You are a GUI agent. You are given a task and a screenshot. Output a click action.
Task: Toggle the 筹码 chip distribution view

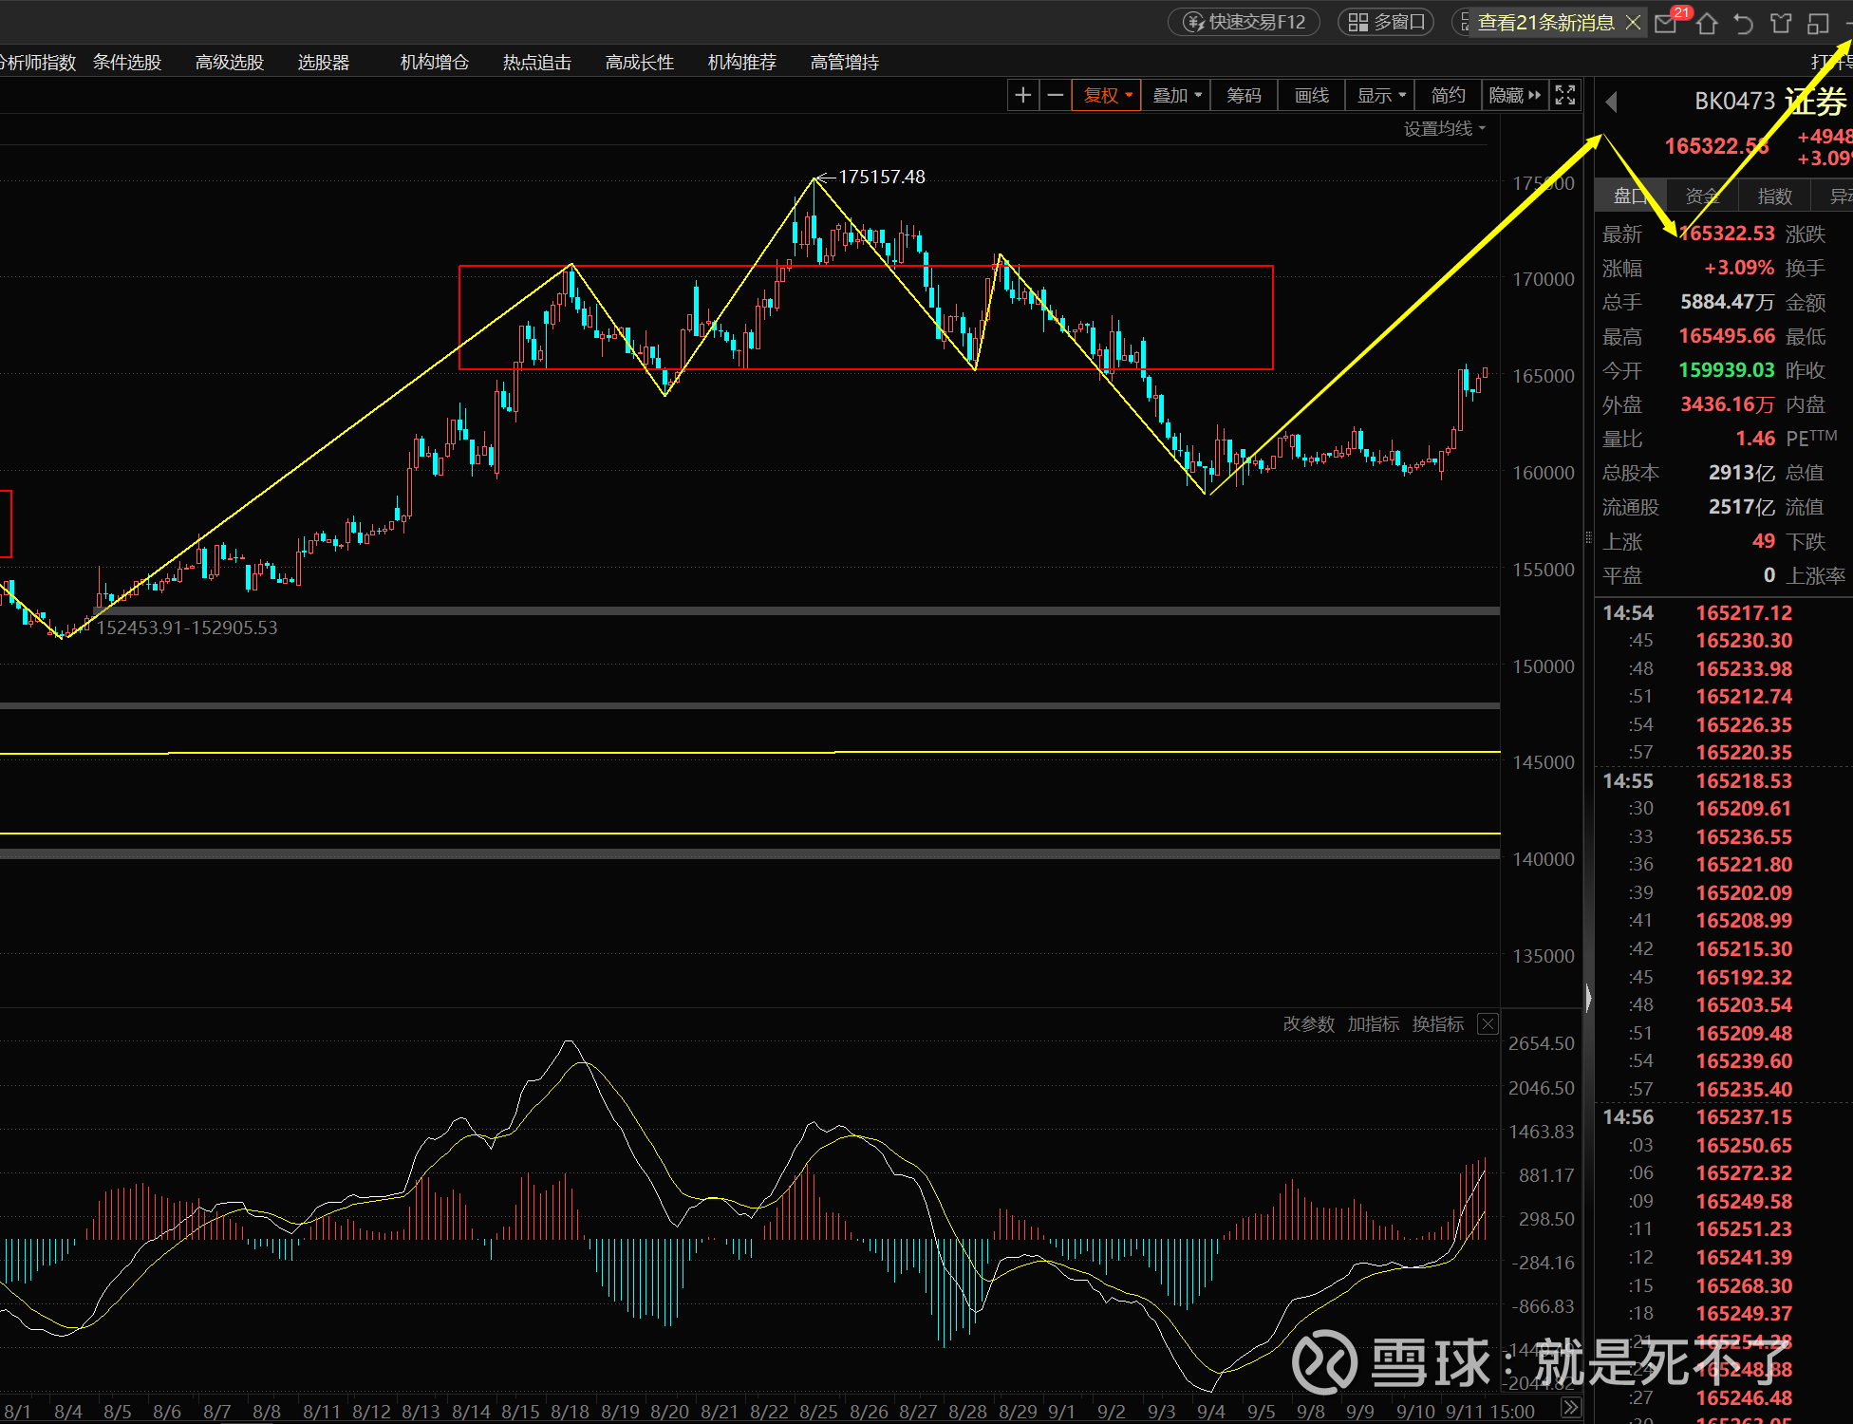coord(1244,95)
